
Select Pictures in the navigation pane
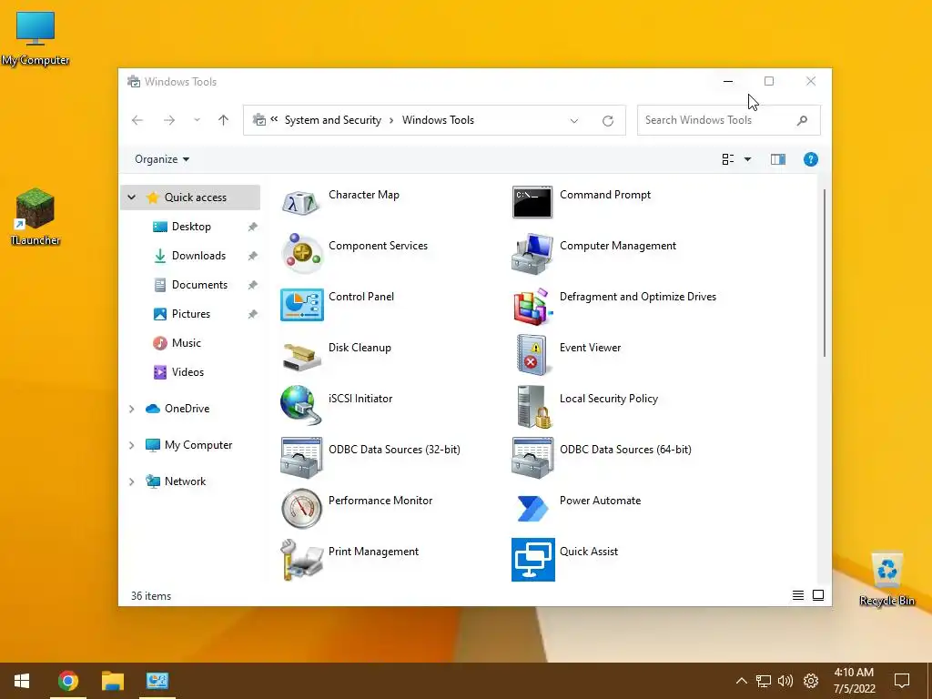point(191,314)
